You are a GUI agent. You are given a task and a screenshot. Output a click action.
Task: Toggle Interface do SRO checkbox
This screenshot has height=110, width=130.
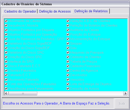(6, 61)
